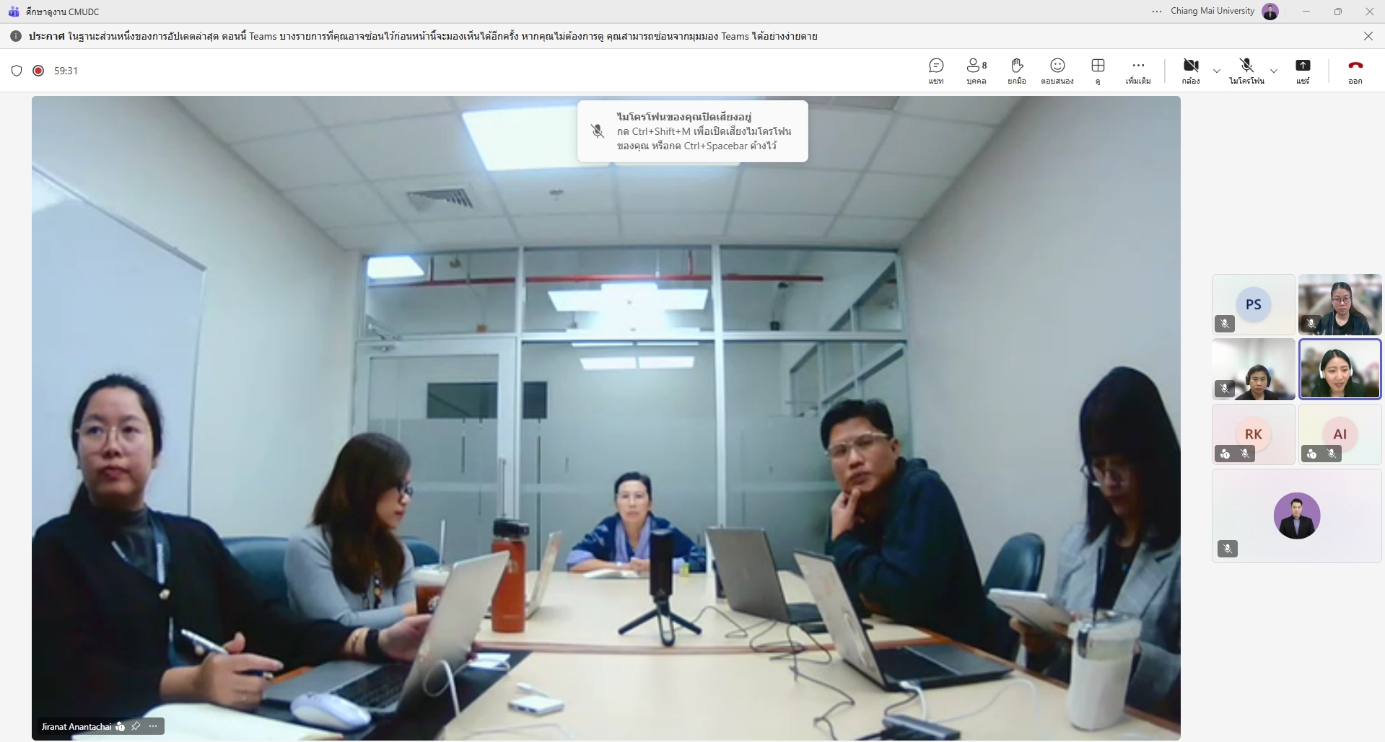The image size is (1385, 742).
Task: Expand the microphone options dropdown arrow
Action: point(1274,71)
